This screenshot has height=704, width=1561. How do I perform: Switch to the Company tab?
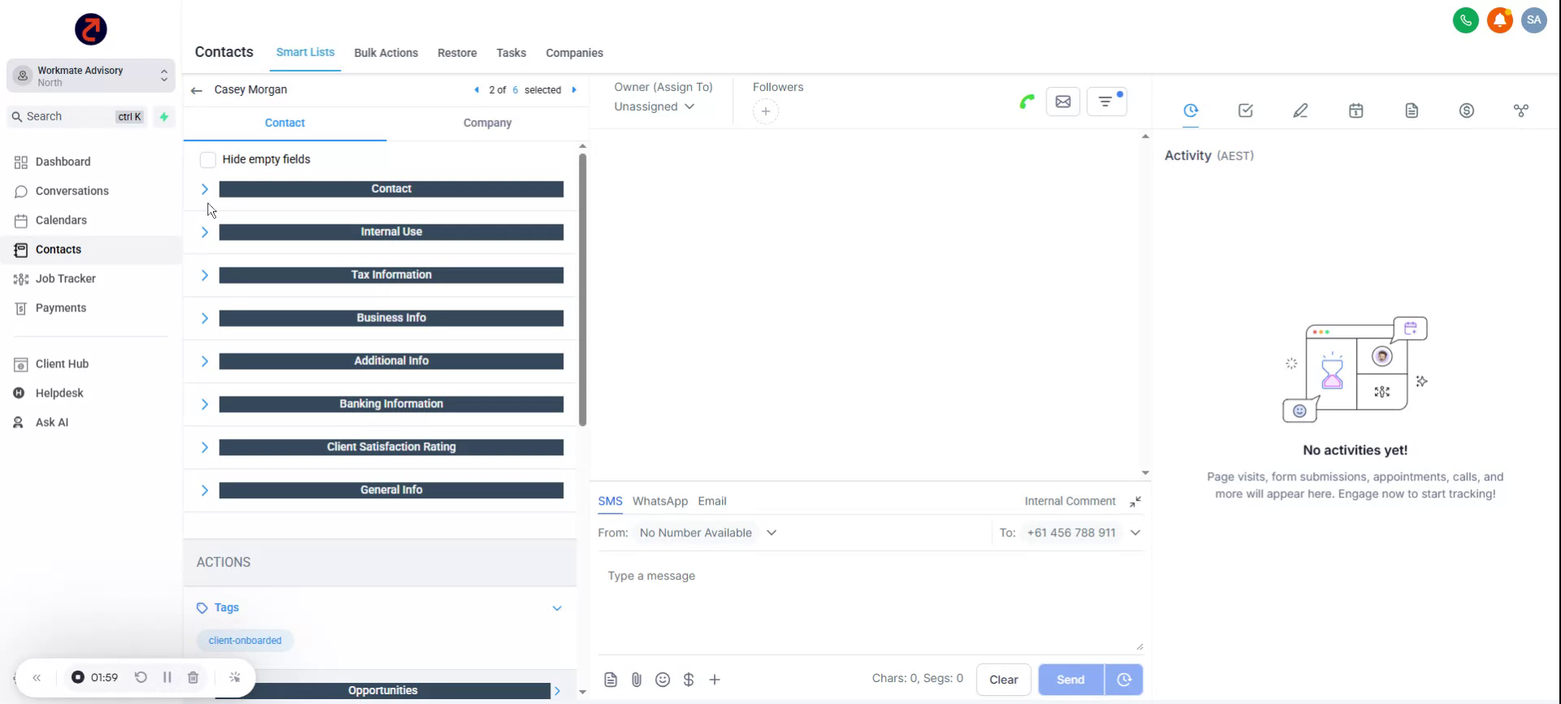pyautogui.click(x=487, y=123)
